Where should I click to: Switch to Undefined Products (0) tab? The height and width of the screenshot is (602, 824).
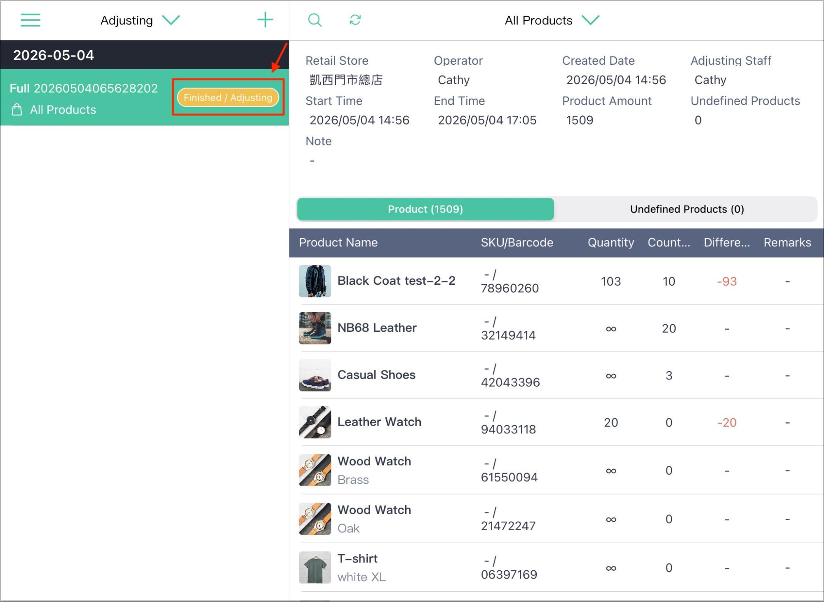point(687,209)
